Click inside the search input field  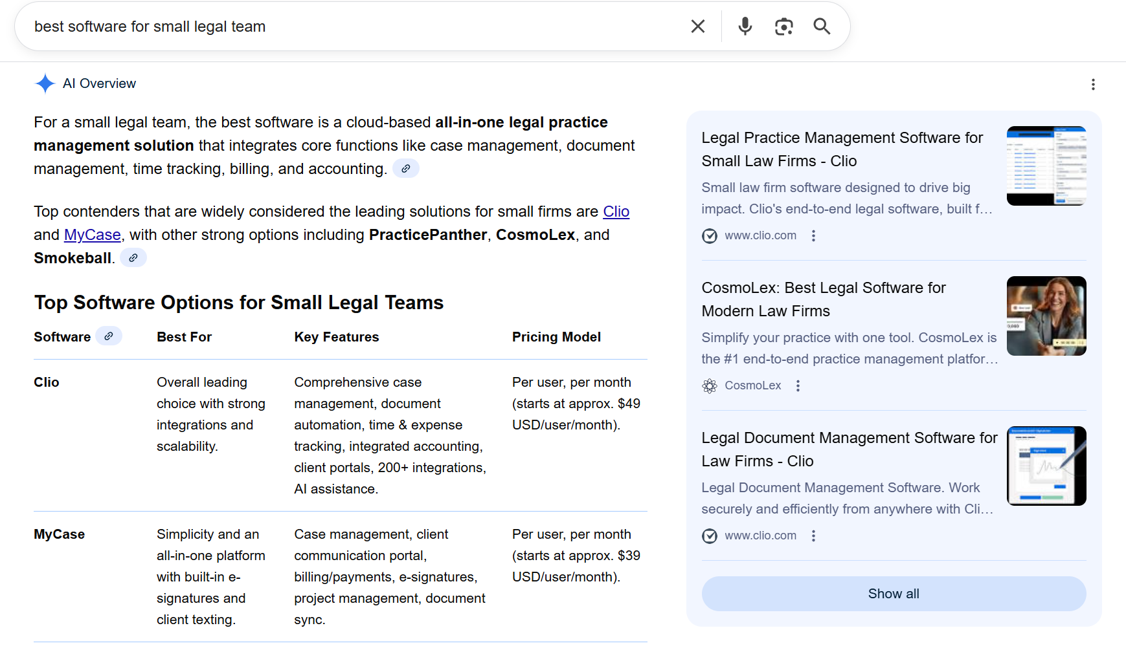(x=324, y=26)
